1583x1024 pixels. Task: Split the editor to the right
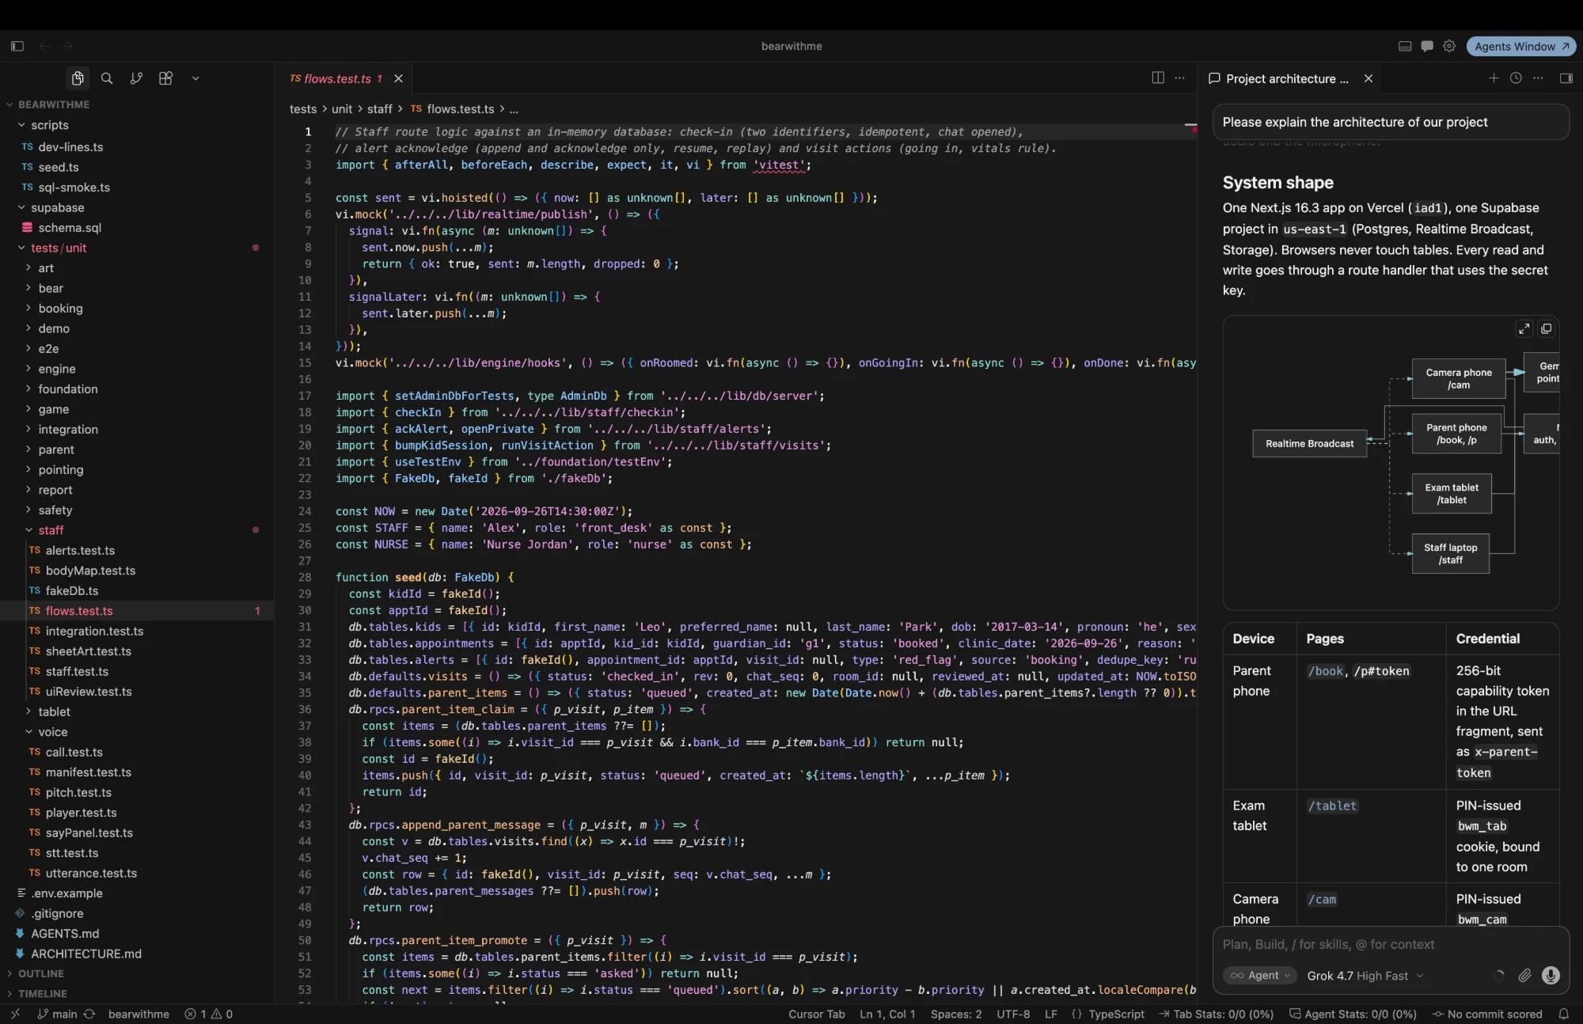[1158, 78]
